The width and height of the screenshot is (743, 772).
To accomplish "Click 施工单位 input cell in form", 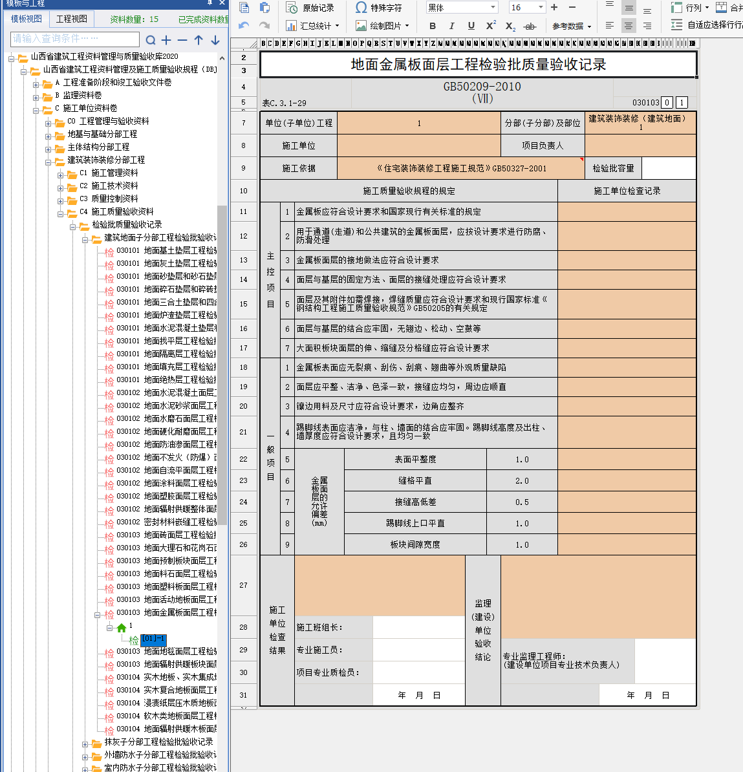I will tap(419, 145).
